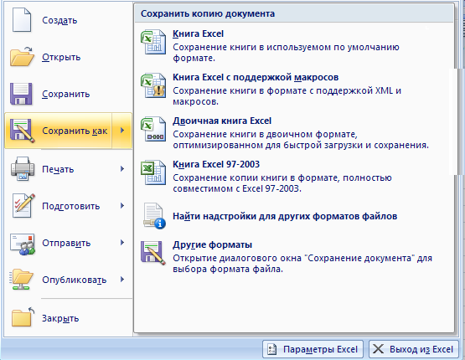The image size is (465, 360).
Task: Expand the Печать submenu arrow
Action: point(122,169)
